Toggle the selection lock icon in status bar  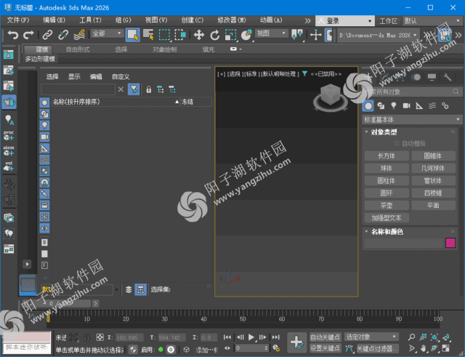coord(86,337)
